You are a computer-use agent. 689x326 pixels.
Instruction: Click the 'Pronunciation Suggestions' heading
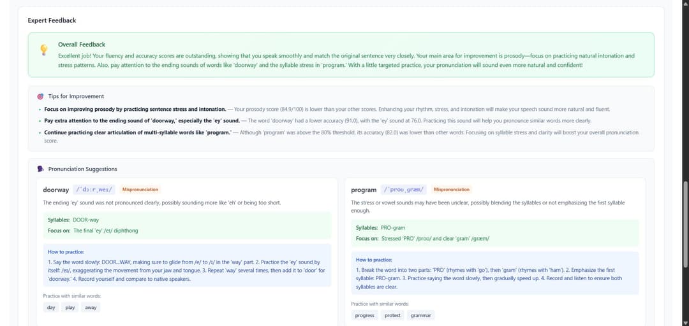click(x=82, y=169)
